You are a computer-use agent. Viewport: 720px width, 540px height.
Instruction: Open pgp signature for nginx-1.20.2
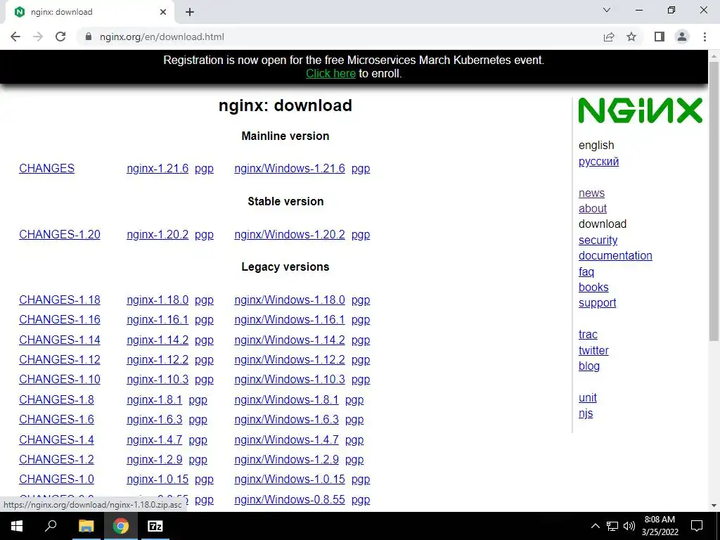[204, 235]
